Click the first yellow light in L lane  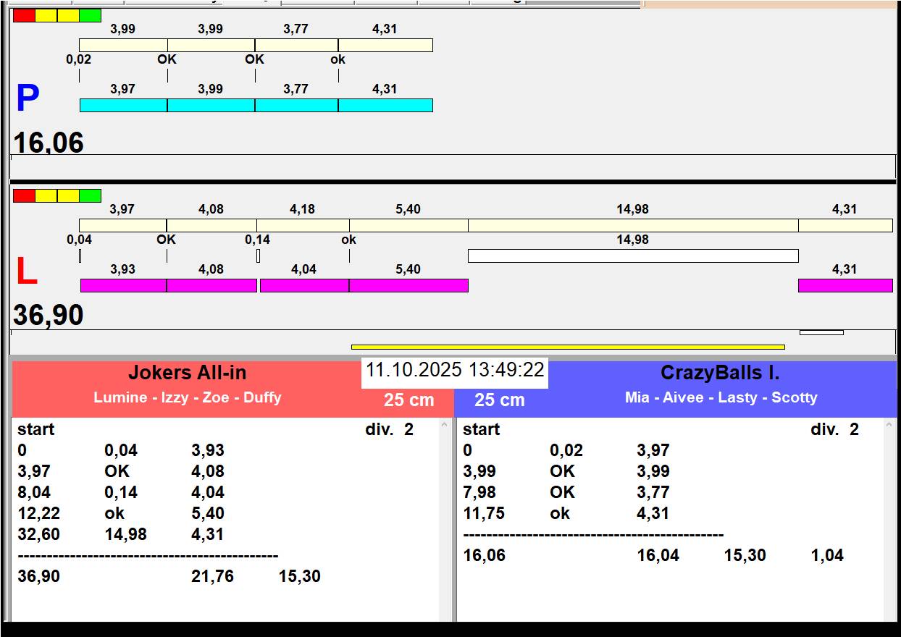pos(46,195)
